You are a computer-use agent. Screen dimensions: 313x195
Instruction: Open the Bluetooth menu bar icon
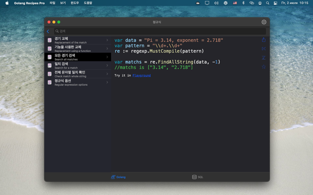tap(243, 3)
